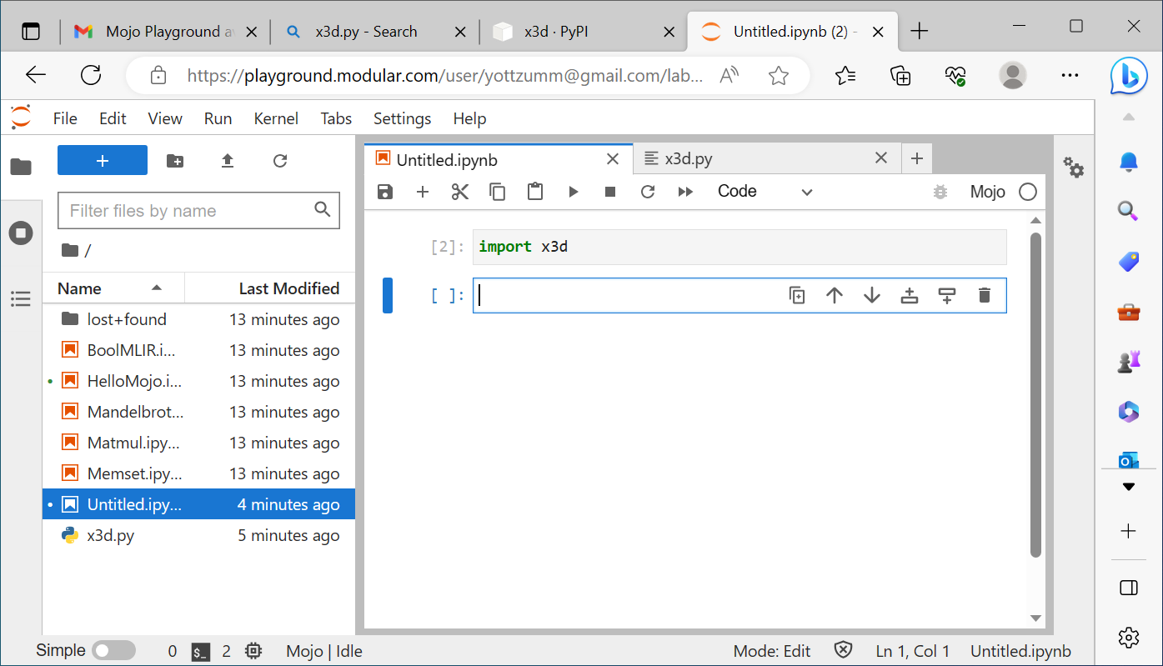Screen dimensions: 1163x666
Task: Open the Running Terminals and Kernels sidebar
Action: pos(21,233)
